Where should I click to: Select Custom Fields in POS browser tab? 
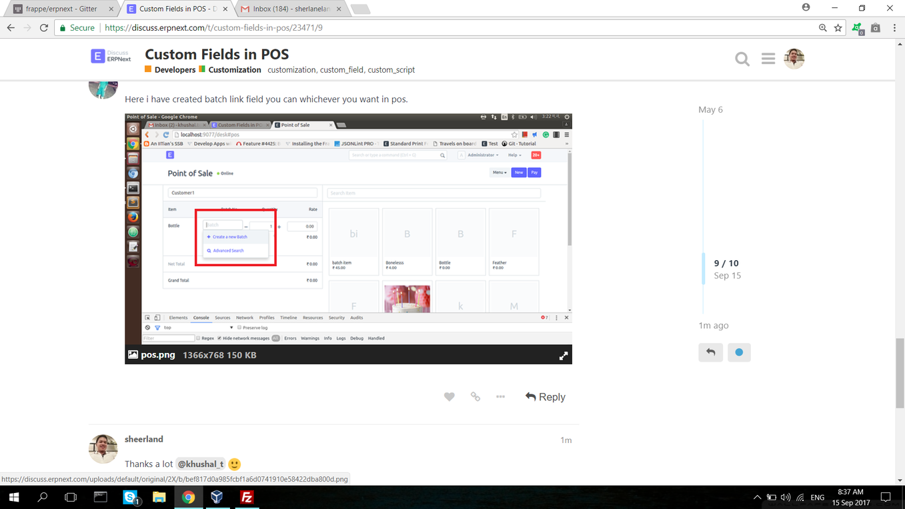pos(178,9)
